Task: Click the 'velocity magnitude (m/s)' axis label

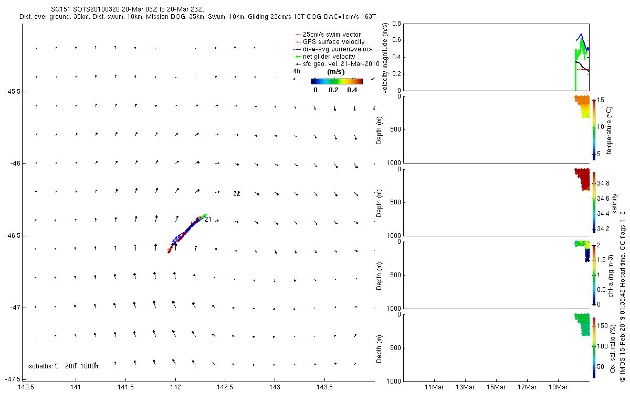Action: (385, 58)
